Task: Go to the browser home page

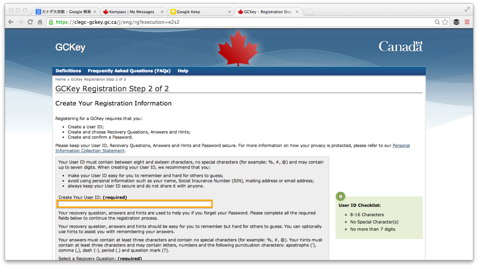Action: click(x=41, y=22)
